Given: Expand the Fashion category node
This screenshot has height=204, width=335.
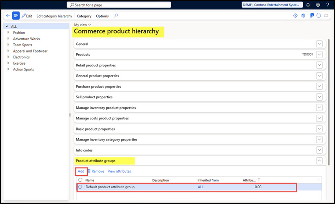Looking at the screenshot, I should coord(8,32).
